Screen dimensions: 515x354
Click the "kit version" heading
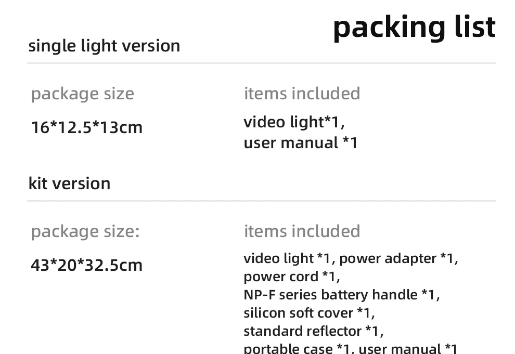pos(69,183)
